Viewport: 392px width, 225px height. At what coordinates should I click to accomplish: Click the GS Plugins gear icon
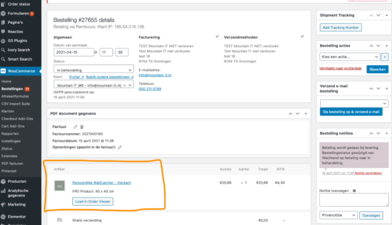coord(3,41)
